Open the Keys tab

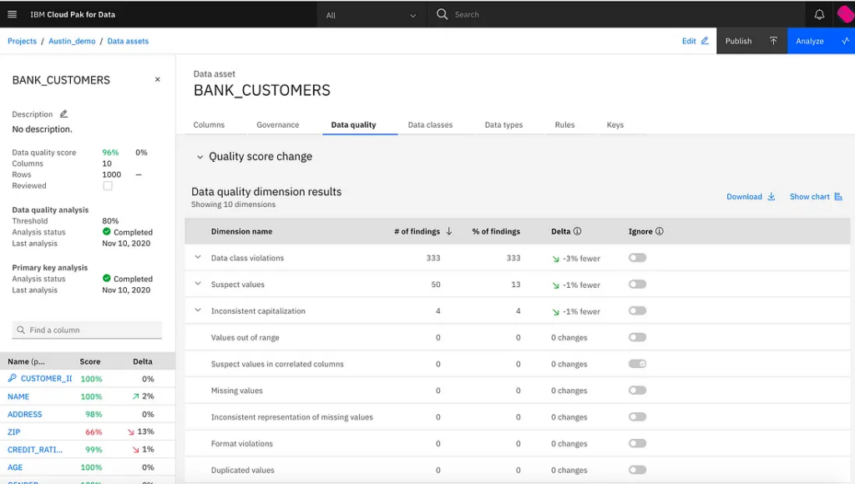point(615,125)
